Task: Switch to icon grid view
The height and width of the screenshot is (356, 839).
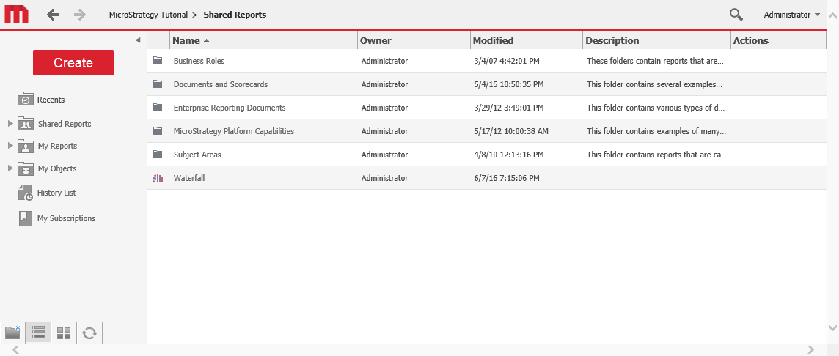Action: [x=64, y=333]
